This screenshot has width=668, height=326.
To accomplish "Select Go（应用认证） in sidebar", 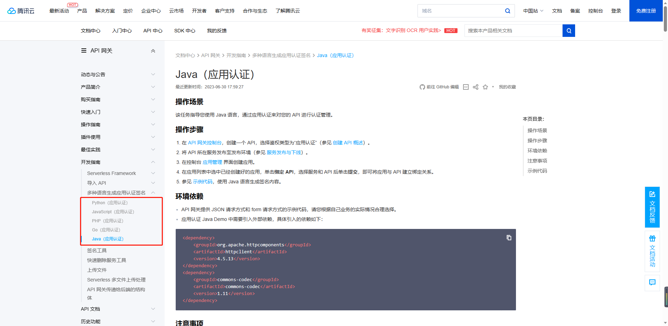I will [106, 230].
